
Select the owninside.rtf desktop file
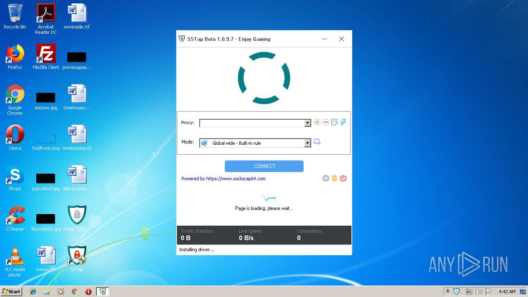[77, 16]
